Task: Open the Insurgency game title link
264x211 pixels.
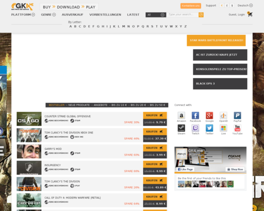Action: (x=52, y=165)
